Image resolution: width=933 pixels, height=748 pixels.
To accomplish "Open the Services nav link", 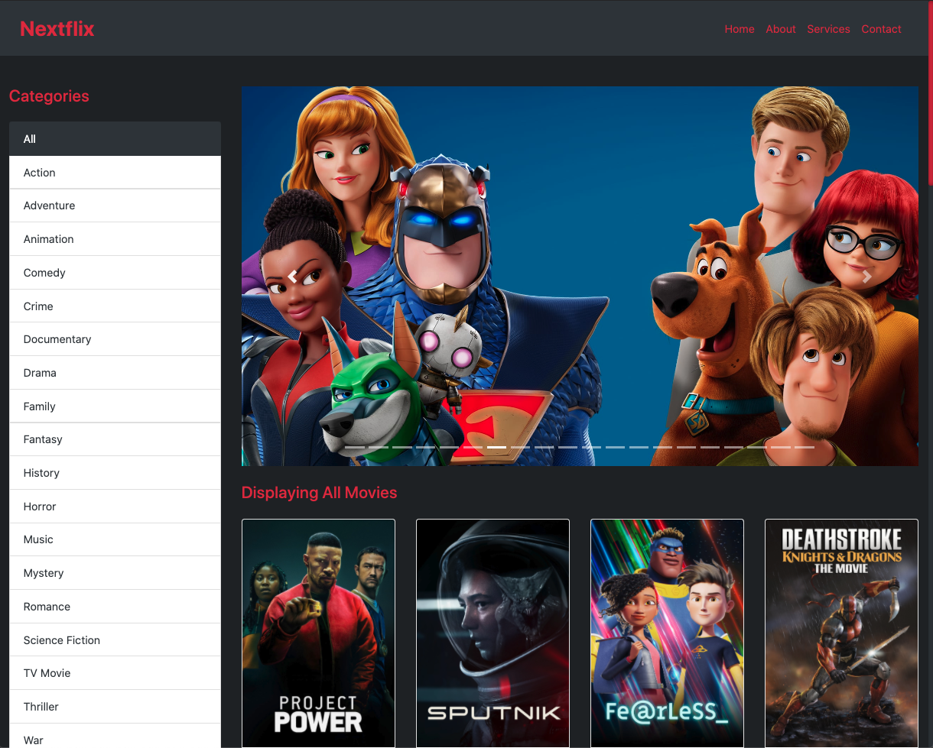I will click(x=828, y=29).
